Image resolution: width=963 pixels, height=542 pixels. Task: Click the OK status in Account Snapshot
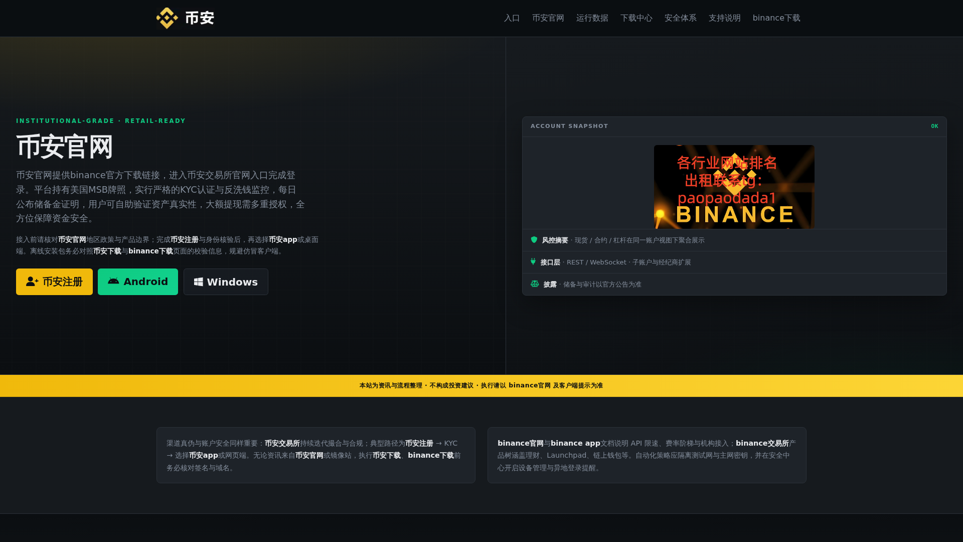(934, 126)
